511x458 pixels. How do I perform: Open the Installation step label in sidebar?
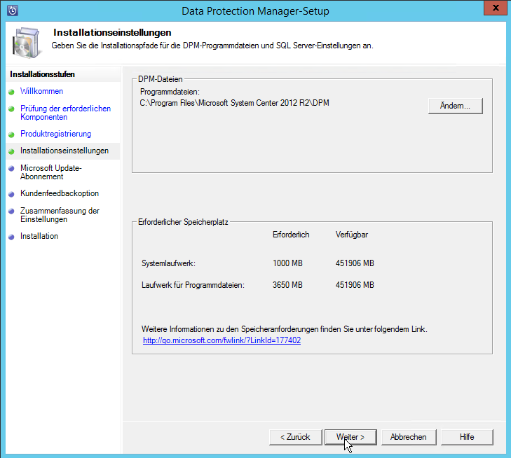39,236
